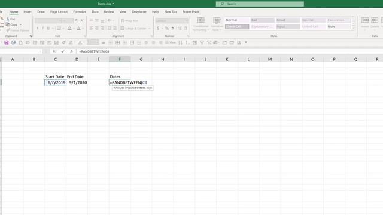Click the Filter funnel icon in quick toolbar
Screen dimensions: 383x215
pyautogui.click(x=202, y=42)
